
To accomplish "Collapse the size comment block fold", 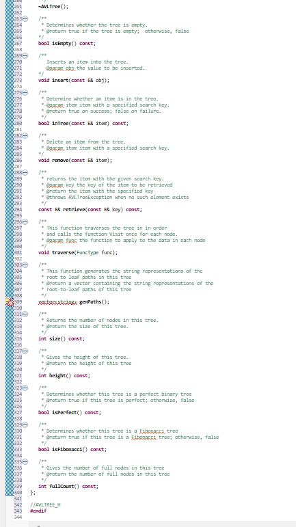I will (x=25, y=314).
